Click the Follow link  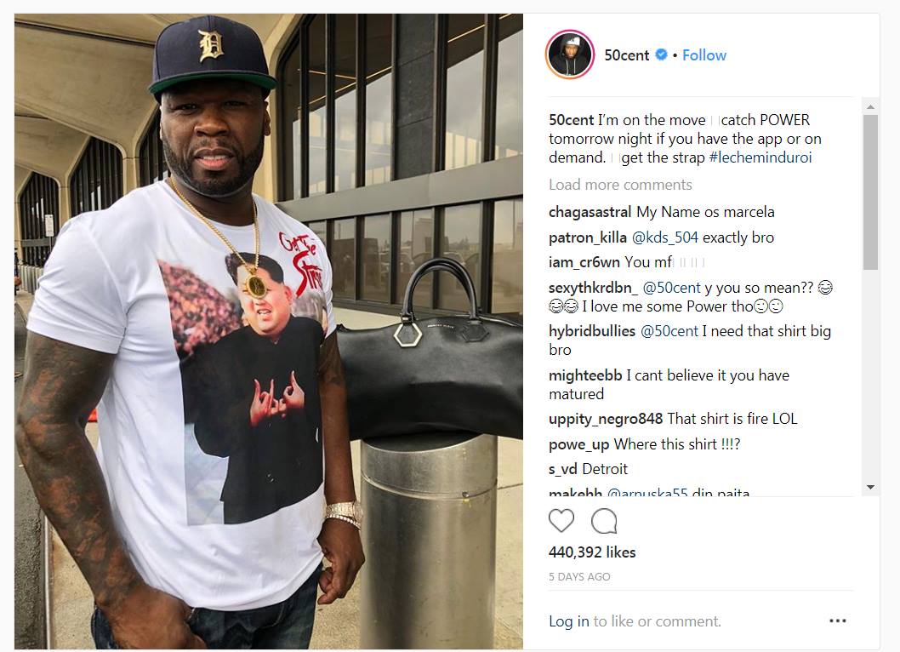pyautogui.click(x=703, y=55)
